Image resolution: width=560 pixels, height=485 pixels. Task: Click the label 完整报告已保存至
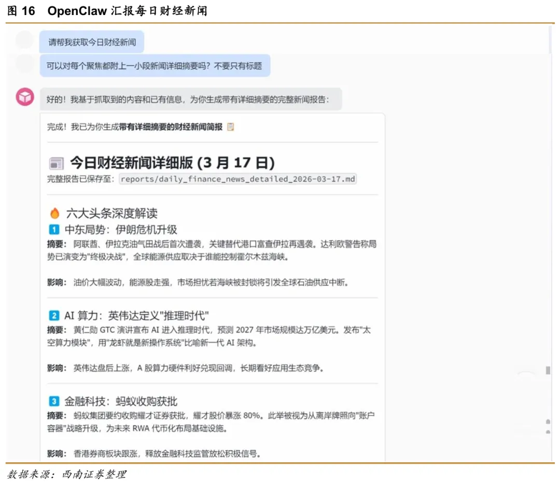click(x=80, y=179)
